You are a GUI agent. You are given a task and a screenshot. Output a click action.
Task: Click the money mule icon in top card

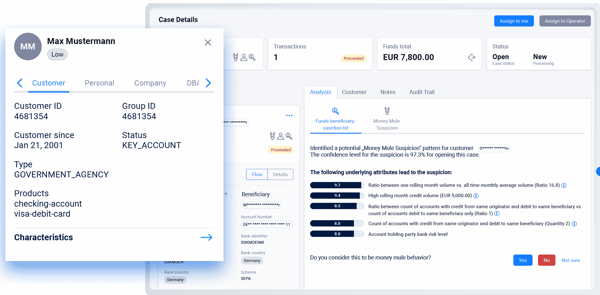click(235, 57)
